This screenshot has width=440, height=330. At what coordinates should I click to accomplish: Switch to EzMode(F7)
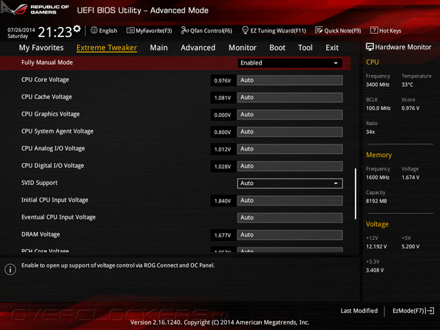tap(413, 311)
